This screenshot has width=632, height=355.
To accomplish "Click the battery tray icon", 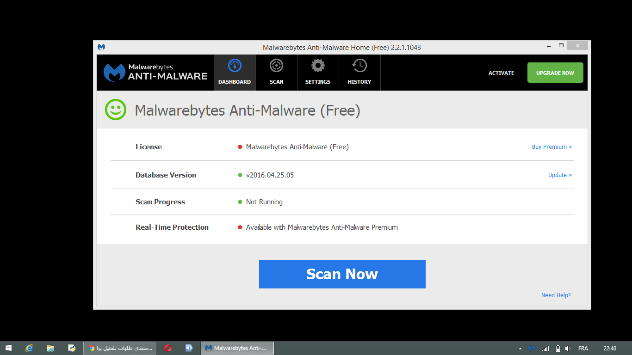I will [x=558, y=349].
